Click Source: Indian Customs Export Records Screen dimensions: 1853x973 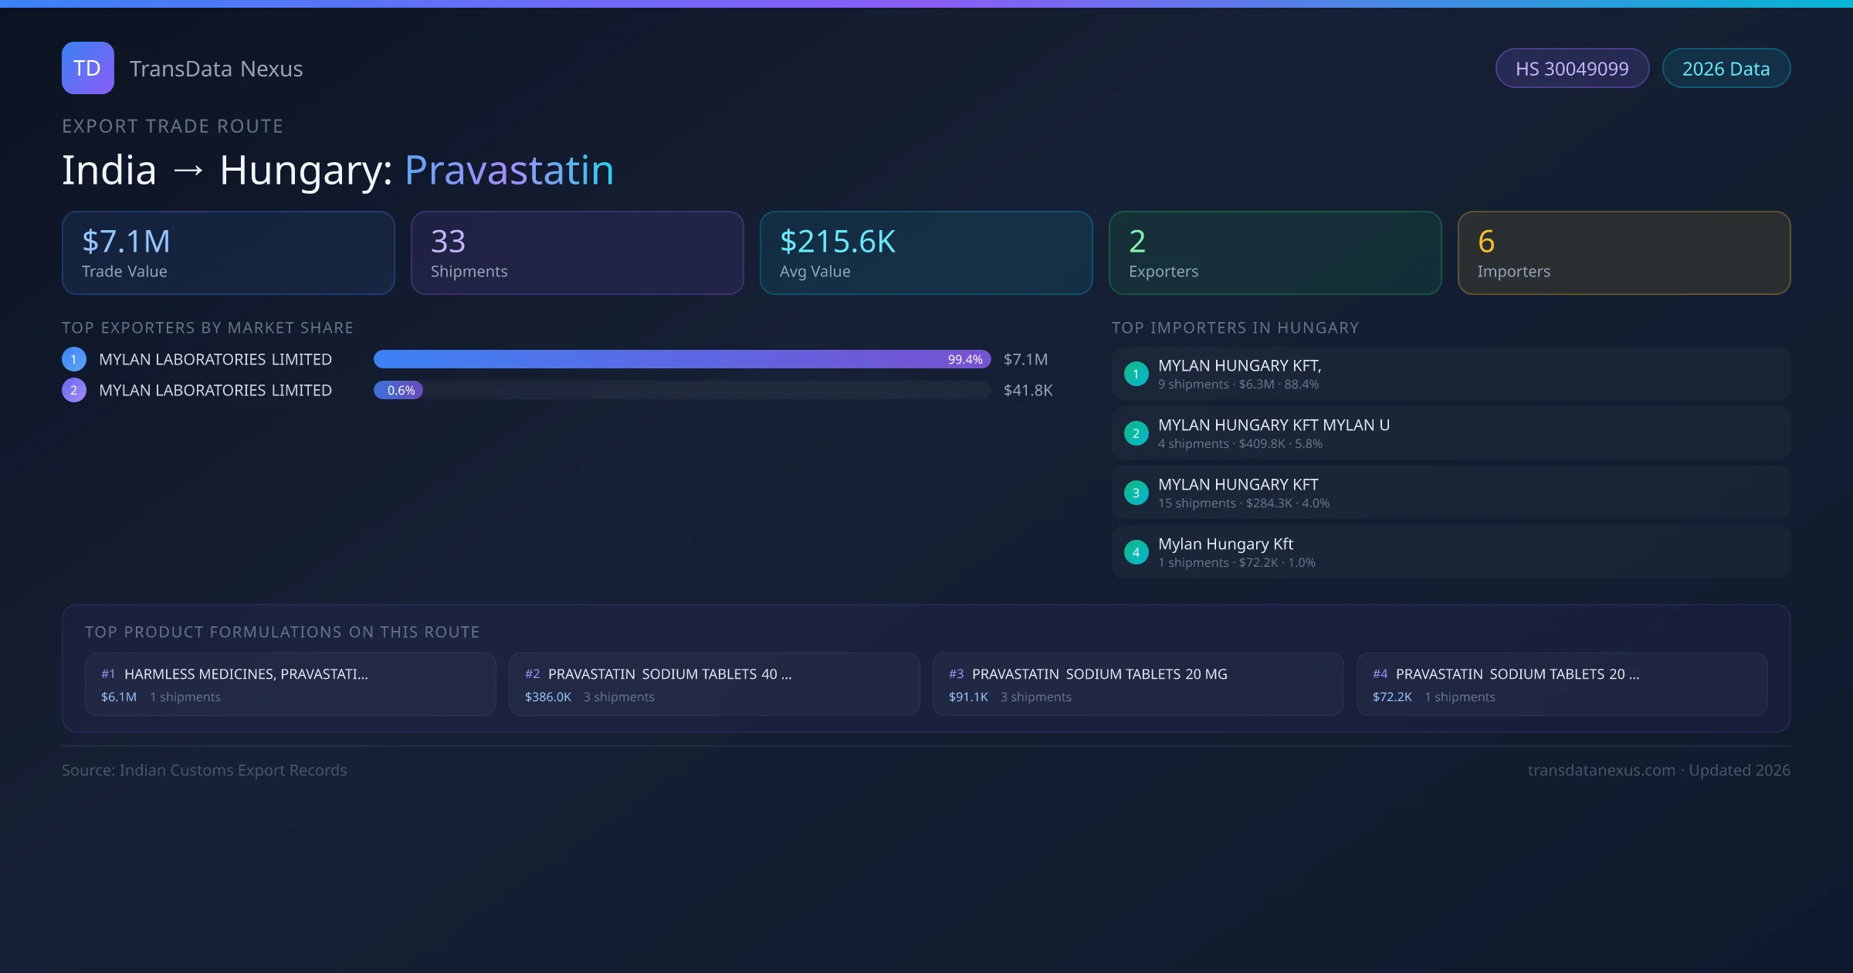click(x=204, y=770)
